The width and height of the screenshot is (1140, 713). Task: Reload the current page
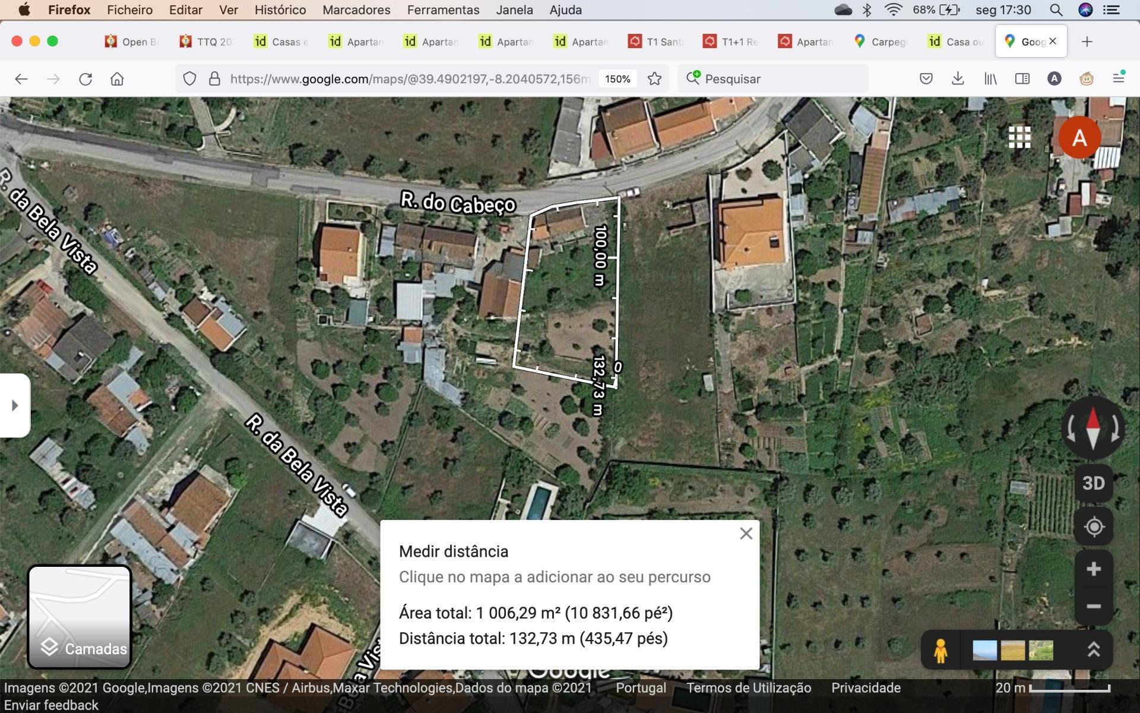click(x=85, y=79)
